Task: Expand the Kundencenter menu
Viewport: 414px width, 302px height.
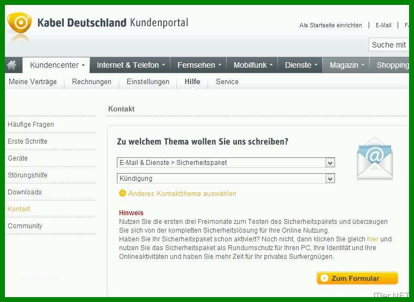Action: (x=56, y=65)
